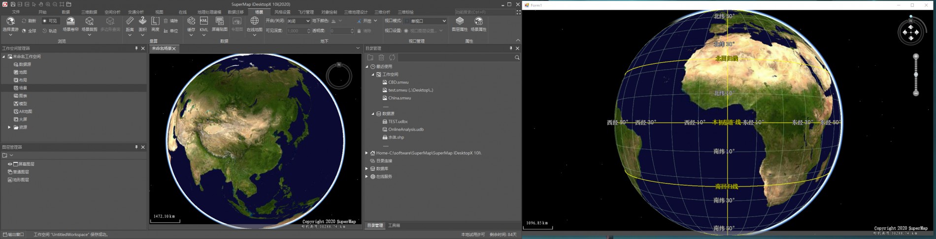Switch to the 飞行管理 ribbon tab
The width and height of the screenshot is (936, 239).
(306, 12)
